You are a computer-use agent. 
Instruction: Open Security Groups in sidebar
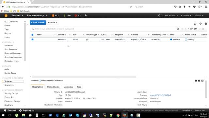click(x=11, y=93)
